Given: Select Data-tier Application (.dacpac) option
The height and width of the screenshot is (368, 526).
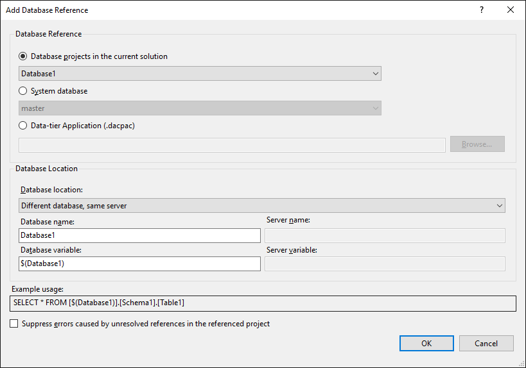Looking at the screenshot, I should (x=23, y=126).
